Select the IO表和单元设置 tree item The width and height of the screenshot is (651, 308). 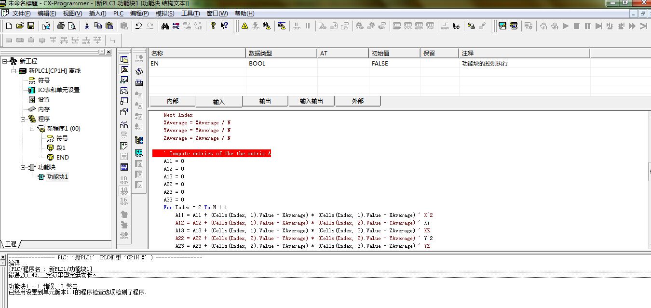tap(59, 90)
